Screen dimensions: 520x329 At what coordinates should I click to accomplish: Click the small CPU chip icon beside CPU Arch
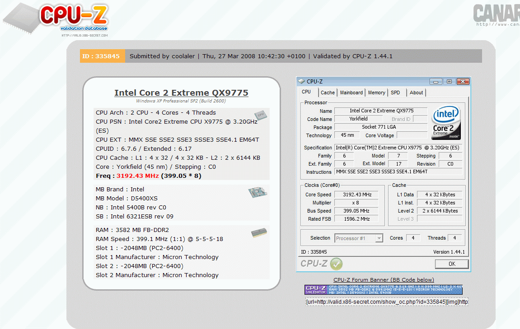[x=261, y=115]
